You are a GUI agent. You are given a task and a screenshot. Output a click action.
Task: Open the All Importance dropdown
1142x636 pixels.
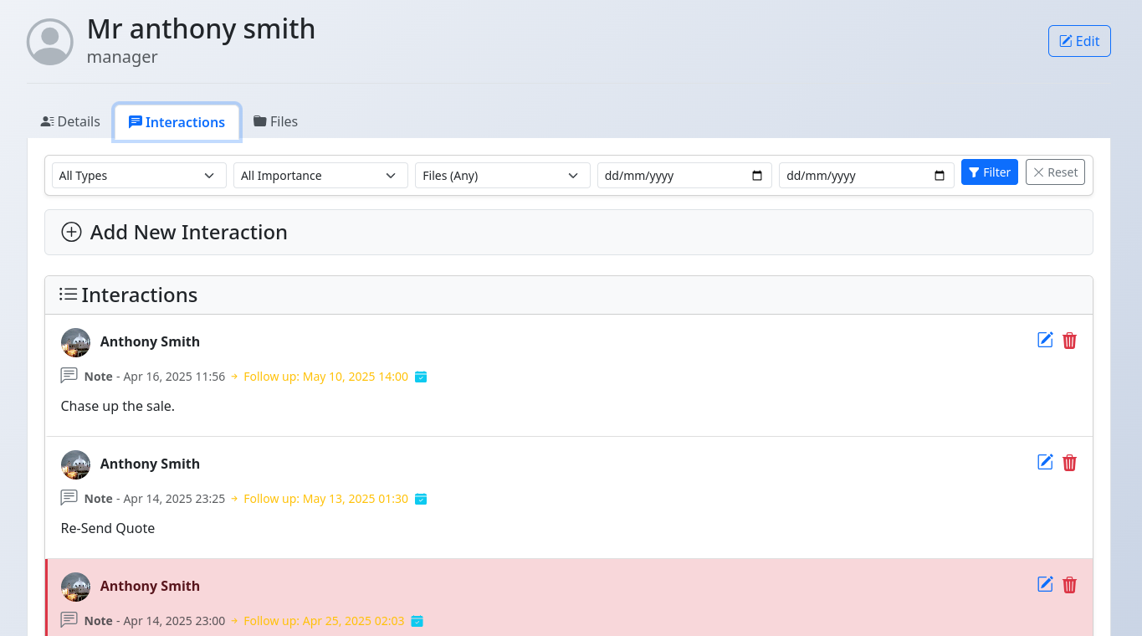(320, 176)
